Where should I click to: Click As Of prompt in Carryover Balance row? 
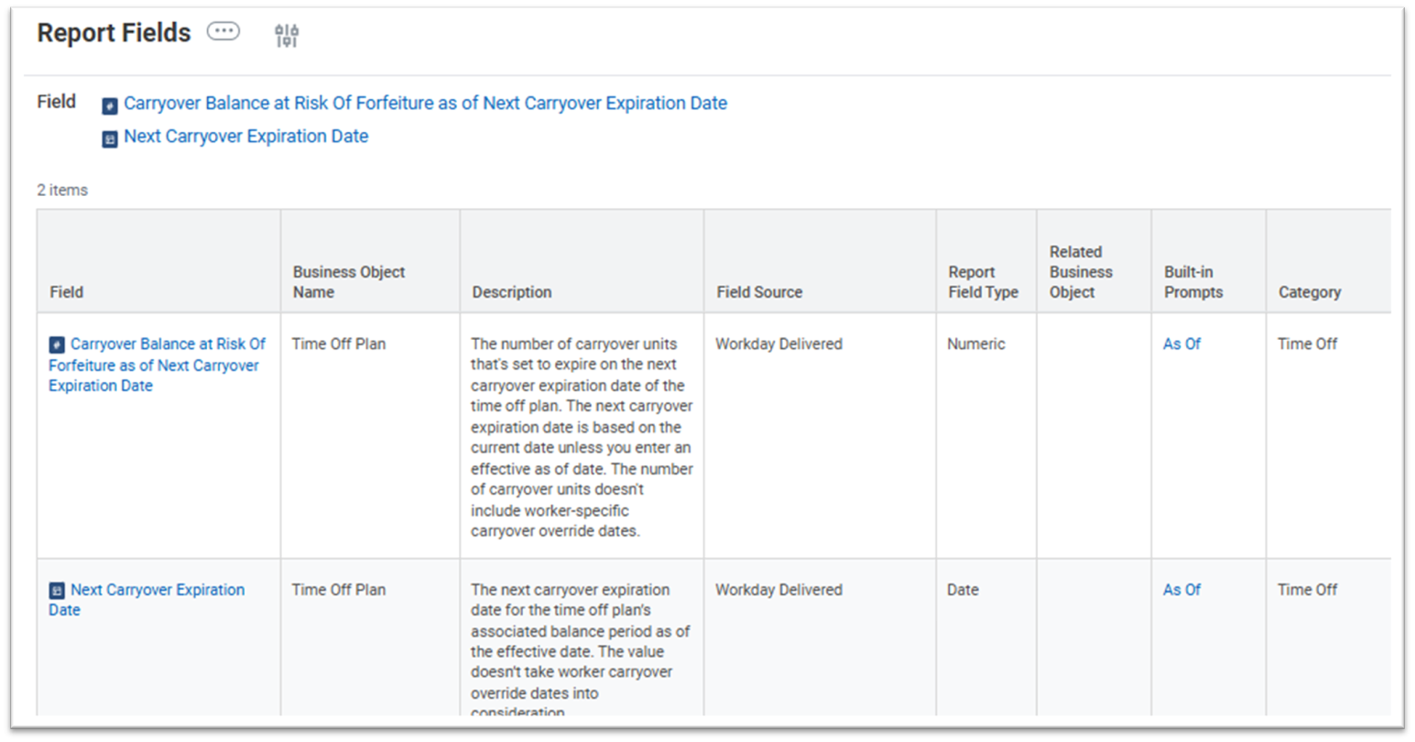[1181, 344]
